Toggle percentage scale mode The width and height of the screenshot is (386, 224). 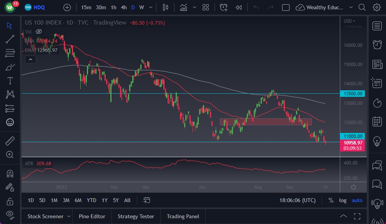tap(331, 200)
